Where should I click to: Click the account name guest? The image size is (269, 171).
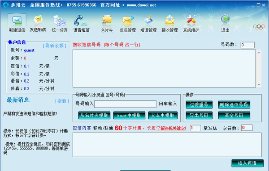(x=29, y=50)
